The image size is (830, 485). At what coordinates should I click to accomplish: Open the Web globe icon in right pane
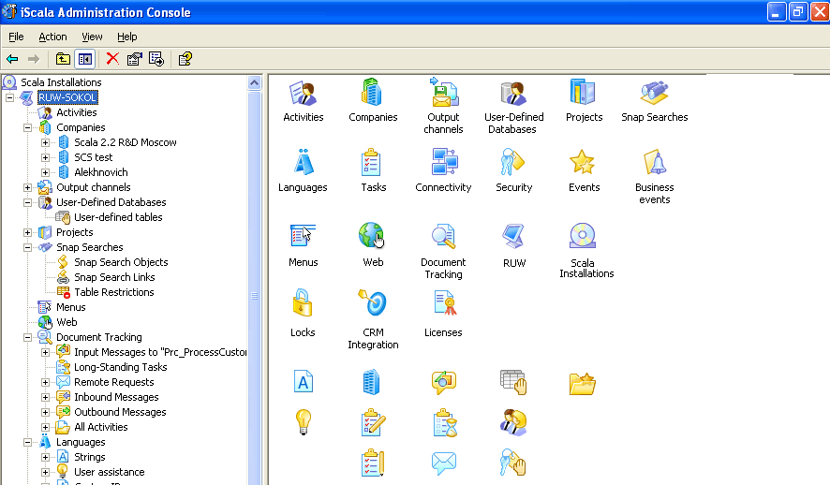point(372,235)
